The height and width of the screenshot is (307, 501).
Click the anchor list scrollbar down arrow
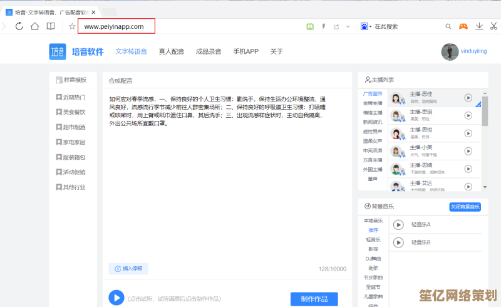pyautogui.click(x=484, y=187)
